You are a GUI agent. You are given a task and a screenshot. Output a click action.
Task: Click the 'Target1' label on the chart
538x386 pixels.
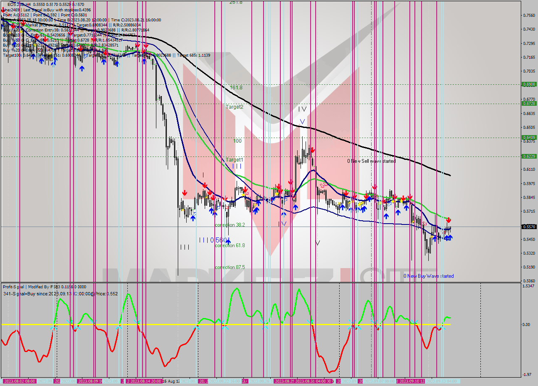click(x=235, y=160)
